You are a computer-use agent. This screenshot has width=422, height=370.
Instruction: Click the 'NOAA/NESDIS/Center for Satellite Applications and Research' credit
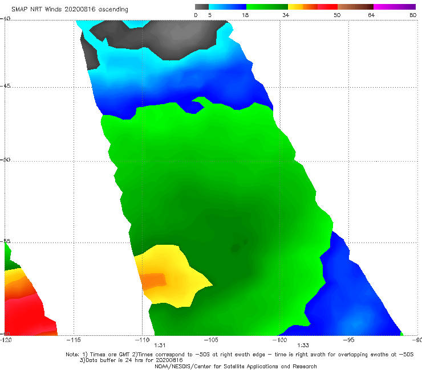coord(236,367)
